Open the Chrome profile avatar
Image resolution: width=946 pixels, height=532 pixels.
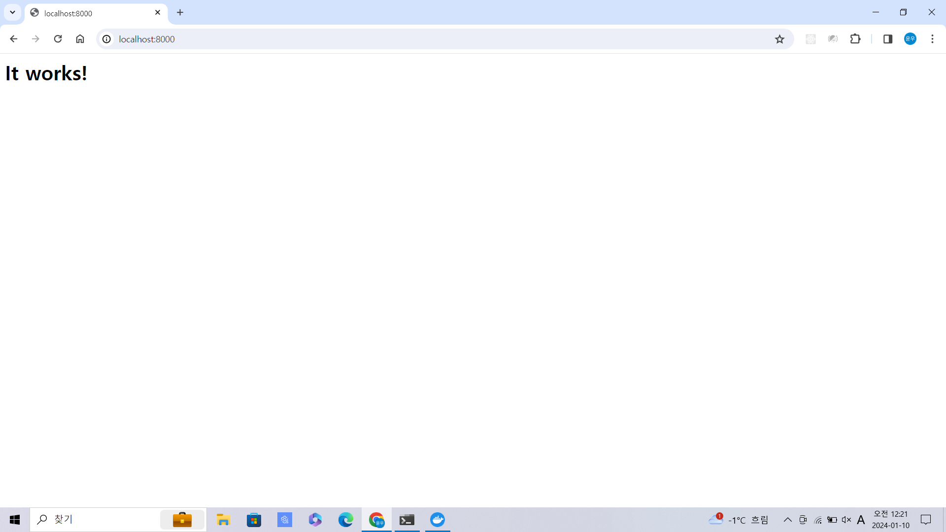coord(910,39)
